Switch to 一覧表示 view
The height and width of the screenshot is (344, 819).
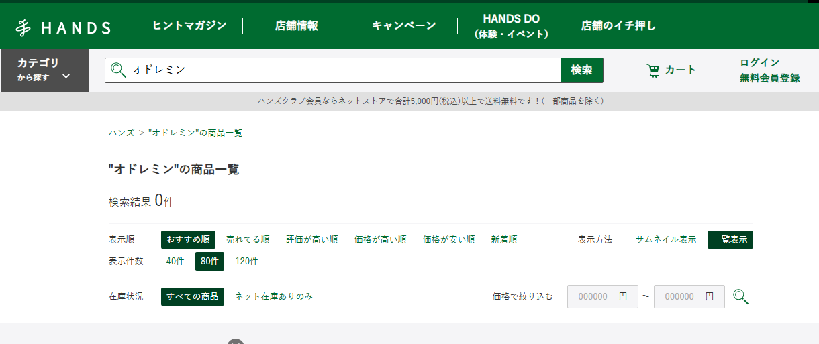(x=730, y=239)
